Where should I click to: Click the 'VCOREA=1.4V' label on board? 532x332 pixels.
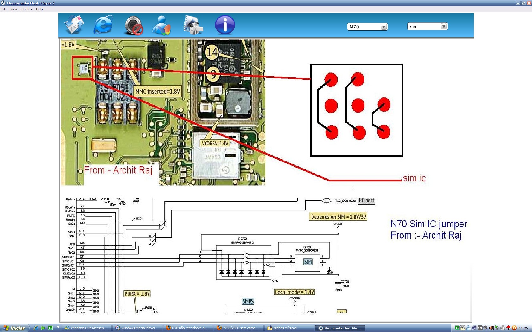(215, 143)
